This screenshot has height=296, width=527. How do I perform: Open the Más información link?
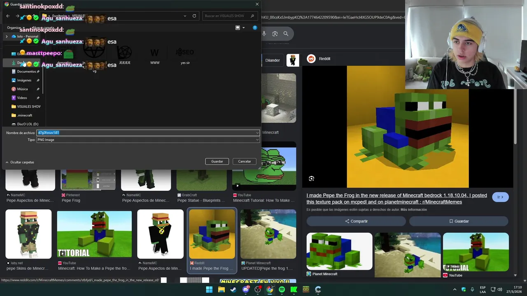click(x=413, y=210)
